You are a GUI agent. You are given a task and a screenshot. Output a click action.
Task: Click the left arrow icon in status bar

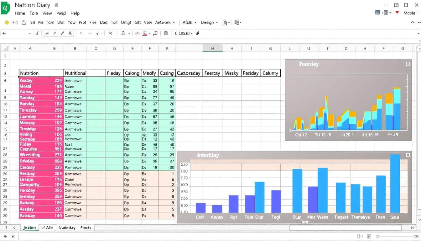(5, 236)
